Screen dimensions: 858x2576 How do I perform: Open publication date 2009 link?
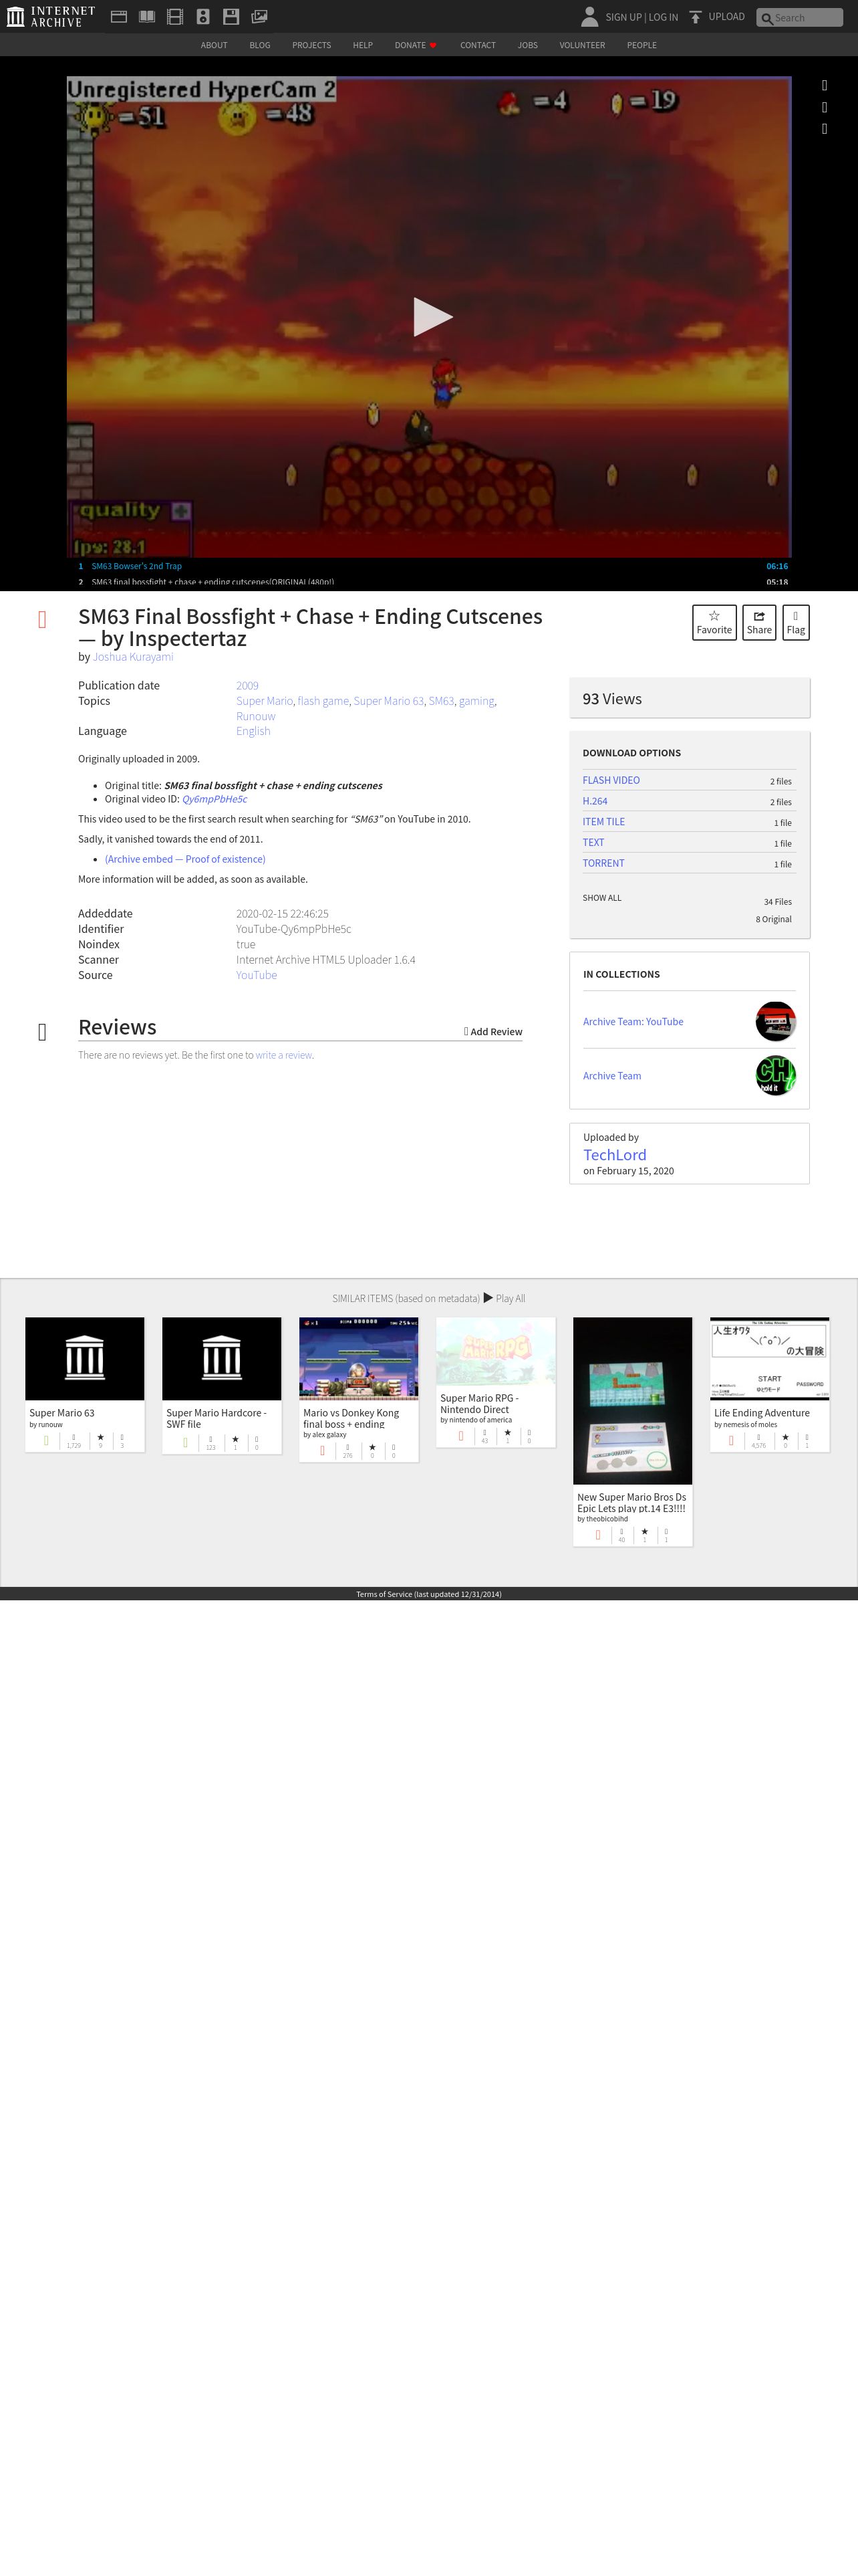coord(247,686)
